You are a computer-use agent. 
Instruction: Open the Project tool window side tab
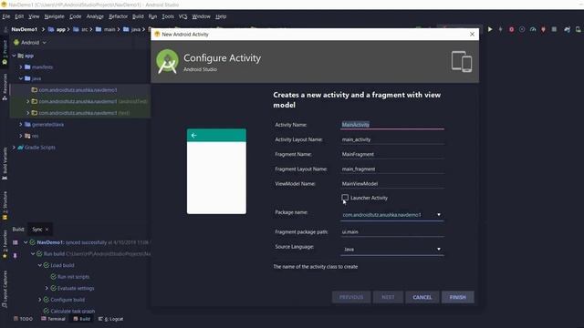coord(5,52)
